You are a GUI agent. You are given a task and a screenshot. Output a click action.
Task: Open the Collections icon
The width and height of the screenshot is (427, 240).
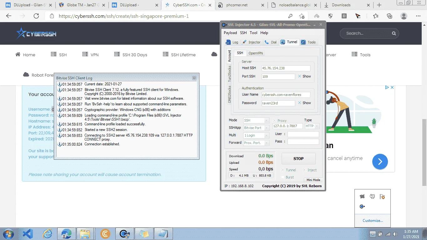pos(389,16)
